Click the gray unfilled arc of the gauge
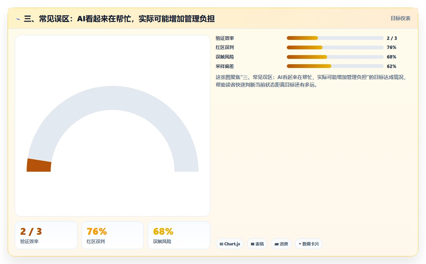Viewport: 426px width, 264px height. tap(113, 98)
